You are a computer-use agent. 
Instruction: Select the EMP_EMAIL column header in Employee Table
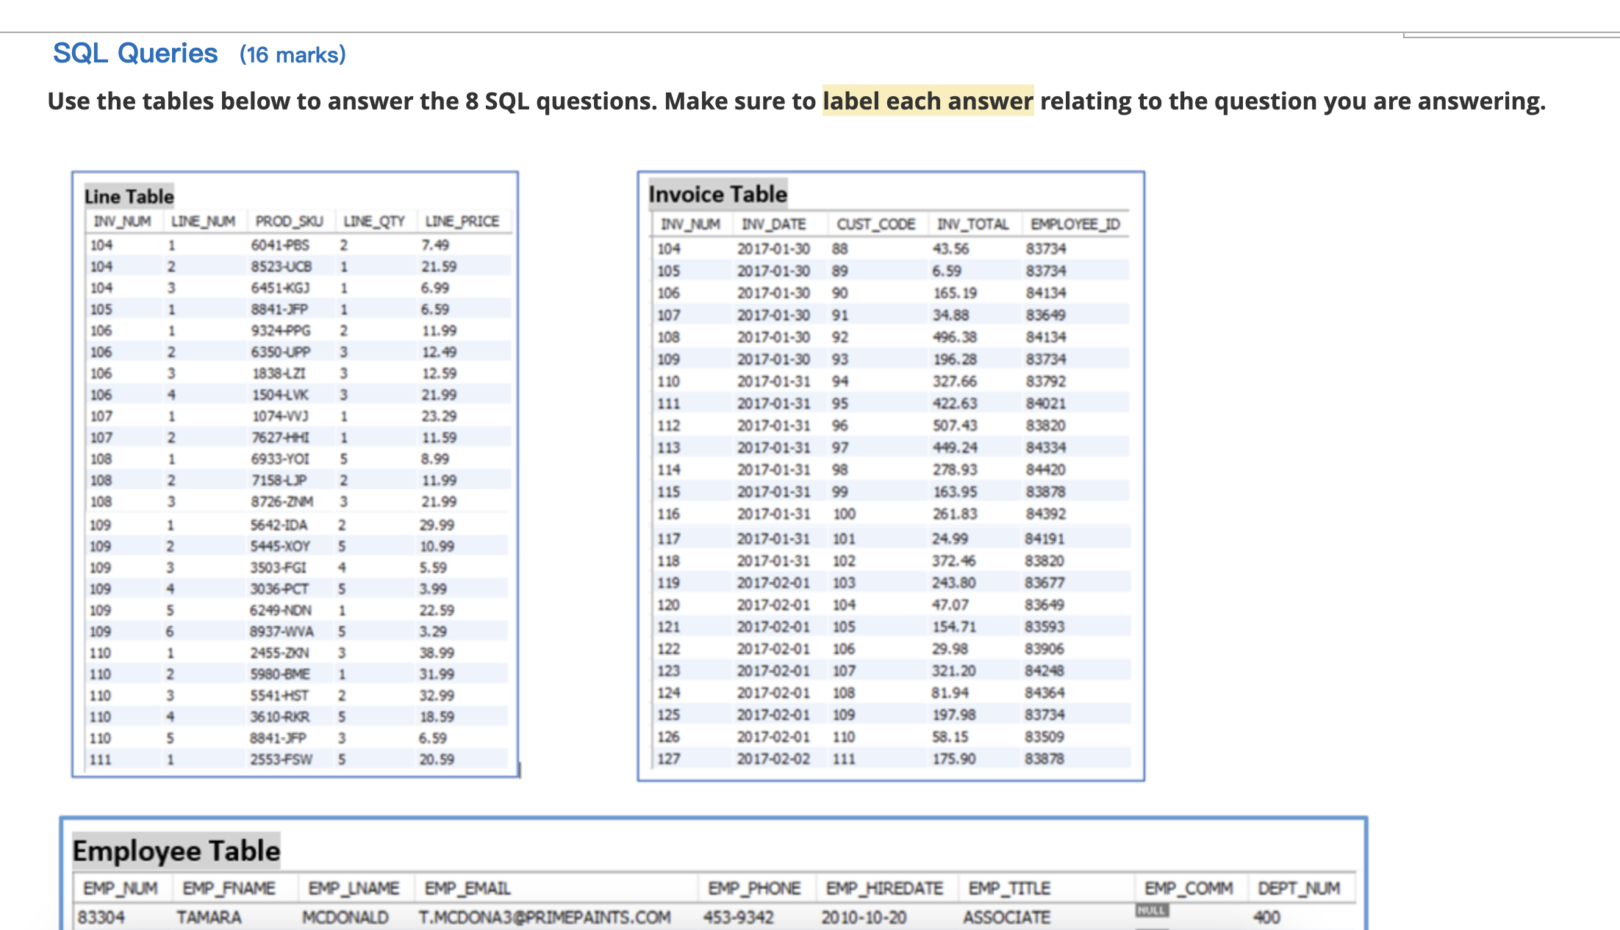tap(467, 888)
